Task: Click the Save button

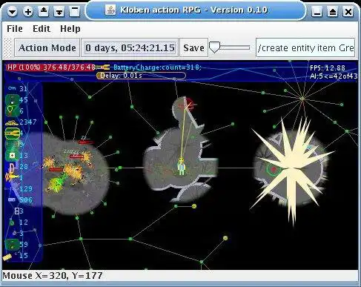Action: coord(193,47)
